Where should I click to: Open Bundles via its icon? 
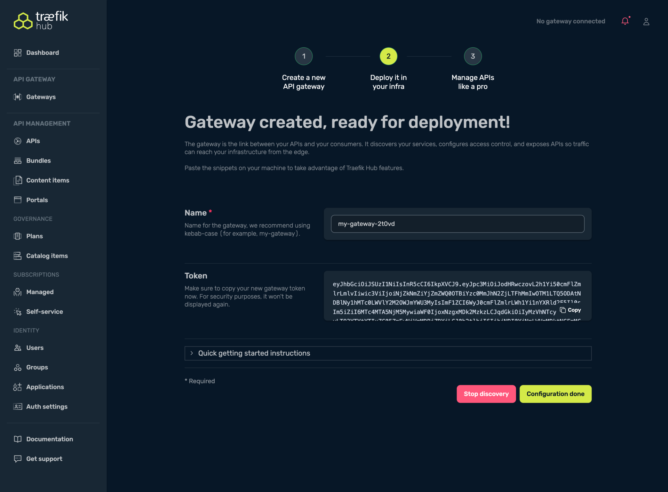click(18, 160)
